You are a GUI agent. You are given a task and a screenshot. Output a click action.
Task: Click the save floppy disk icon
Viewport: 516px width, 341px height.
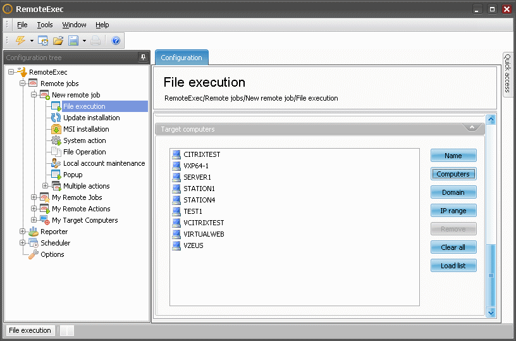[73, 40]
